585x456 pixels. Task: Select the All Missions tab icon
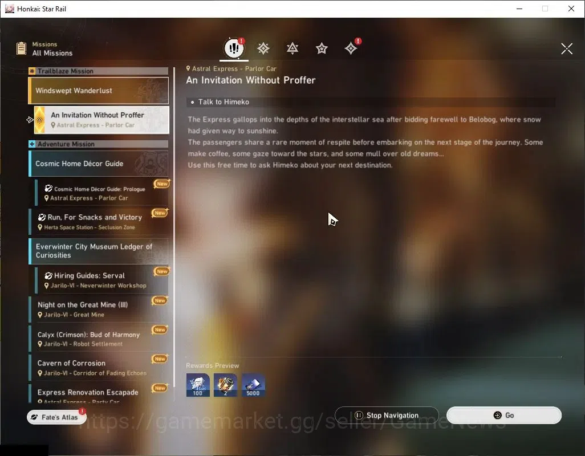[x=234, y=48]
